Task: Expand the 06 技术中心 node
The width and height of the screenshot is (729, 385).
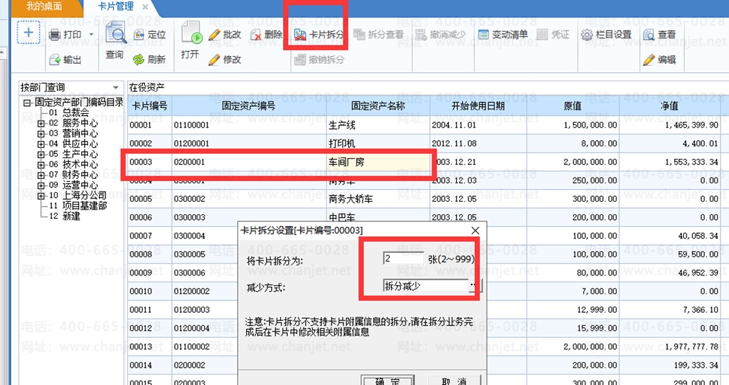Action: 41,164
